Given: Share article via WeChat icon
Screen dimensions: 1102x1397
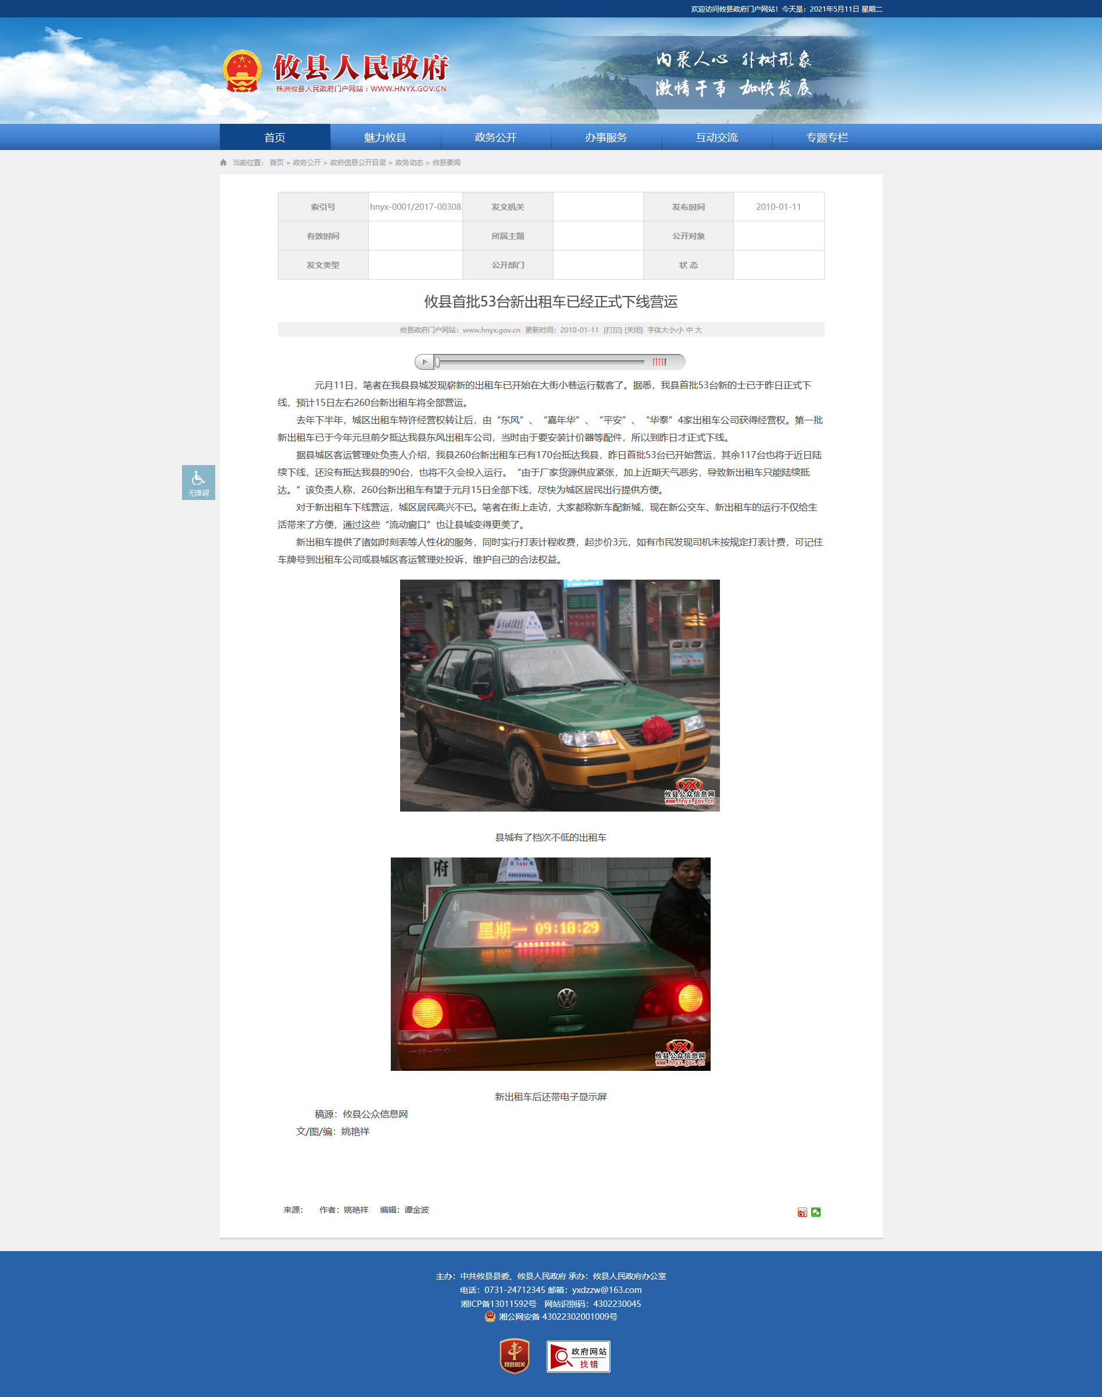Looking at the screenshot, I should pyautogui.click(x=815, y=1212).
